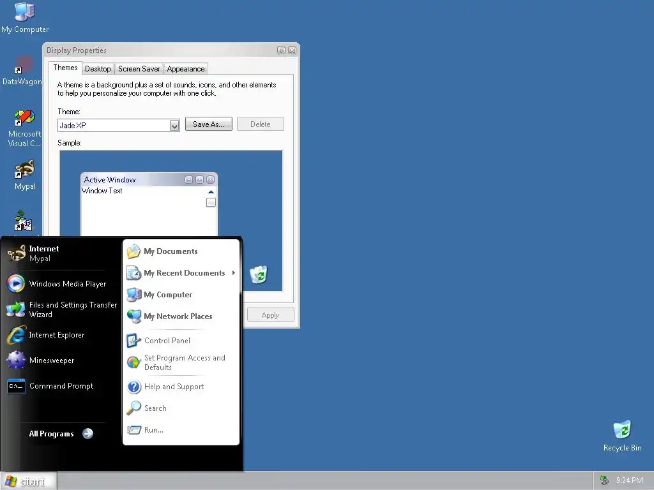Viewport: 654px width, 490px height.
Task: Click the Delete theme button
Action: click(x=261, y=124)
